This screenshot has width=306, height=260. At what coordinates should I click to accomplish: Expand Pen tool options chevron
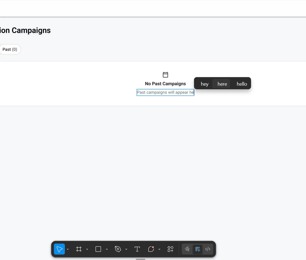tap(126, 249)
